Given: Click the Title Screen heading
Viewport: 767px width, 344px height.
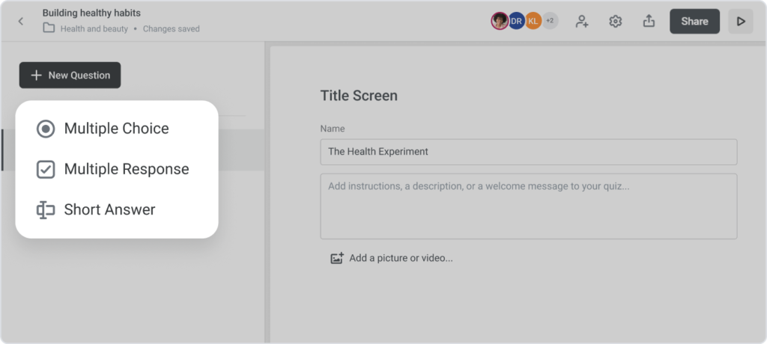Looking at the screenshot, I should point(359,96).
